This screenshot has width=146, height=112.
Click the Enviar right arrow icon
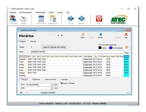71,18
